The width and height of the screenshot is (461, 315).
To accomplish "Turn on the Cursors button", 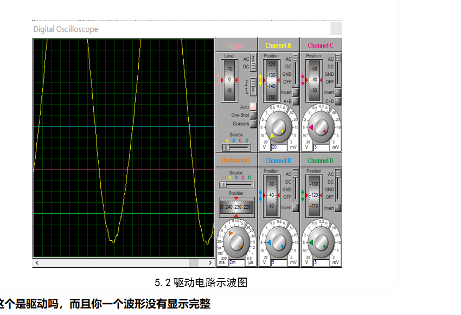I will [253, 124].
